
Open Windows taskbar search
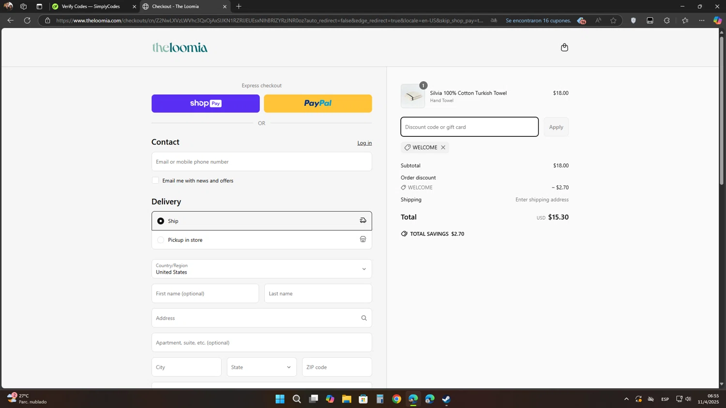(297, 399)
